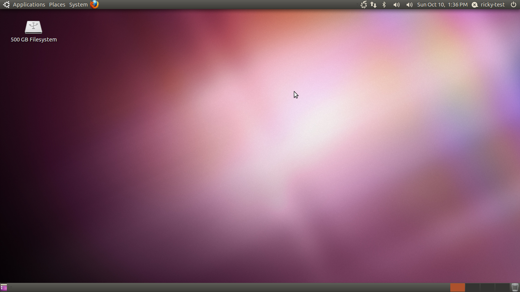520x292 pixels.
Task: Open the Bluetooth indicator menu
Action: click(384, 5)
